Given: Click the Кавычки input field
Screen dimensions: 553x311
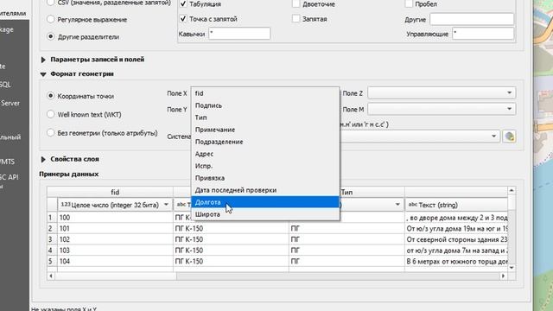Looking at the screenshot, I should (239, 34).
